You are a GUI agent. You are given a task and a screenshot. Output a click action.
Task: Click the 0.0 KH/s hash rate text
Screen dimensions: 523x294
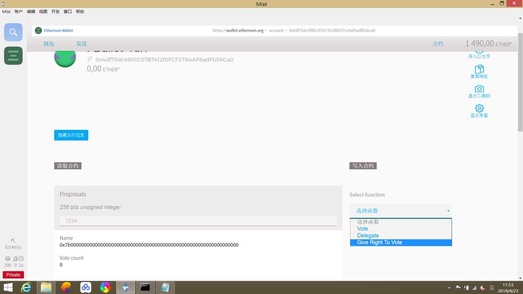tap(13, 247)
